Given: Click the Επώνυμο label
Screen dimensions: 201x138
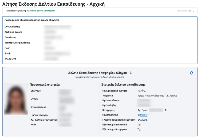Looking at the screenshot, I should [x=36, y=91].
